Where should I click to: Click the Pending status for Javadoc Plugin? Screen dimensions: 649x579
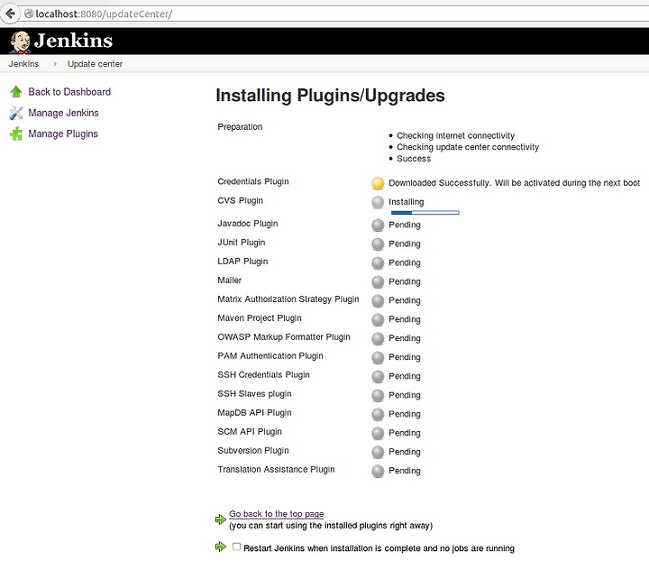coord(405,225)
